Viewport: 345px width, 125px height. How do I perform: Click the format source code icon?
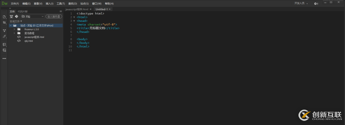(4, 36)
